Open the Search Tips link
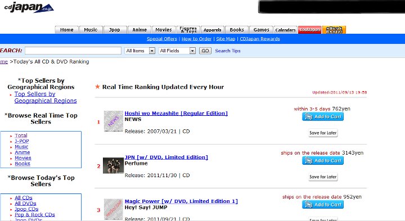 pos(228,51)
